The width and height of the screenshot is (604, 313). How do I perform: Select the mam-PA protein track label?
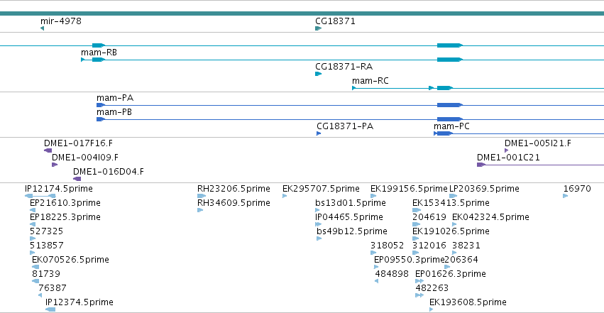point(115,98)
